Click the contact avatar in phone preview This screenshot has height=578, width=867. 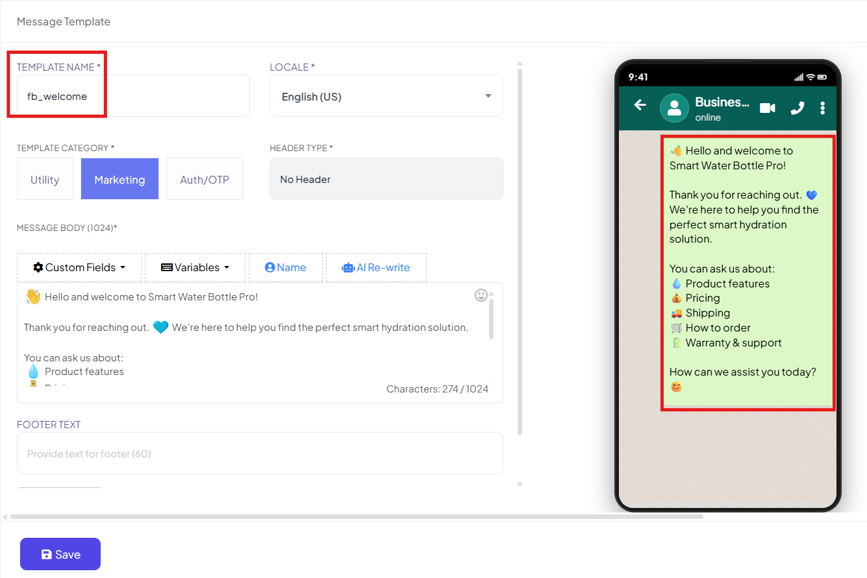point(674,108)
